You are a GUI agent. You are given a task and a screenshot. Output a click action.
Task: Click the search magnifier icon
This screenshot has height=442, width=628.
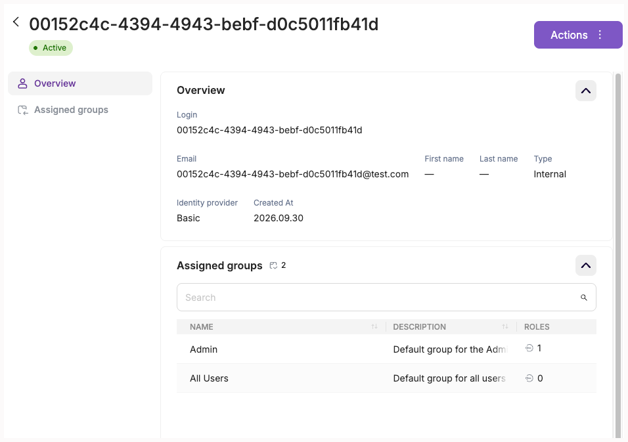pyautogui.click(x=584, y=298)
